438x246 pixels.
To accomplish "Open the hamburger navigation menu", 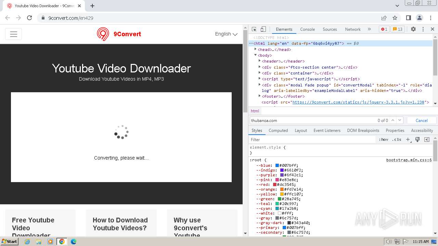I will click(x=14, y=34).
